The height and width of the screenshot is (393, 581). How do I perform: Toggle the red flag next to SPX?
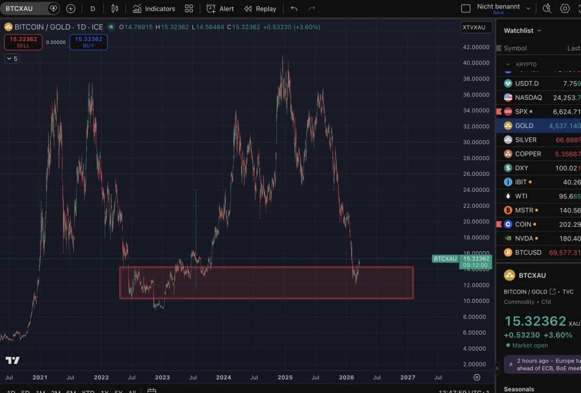(499, 112)
